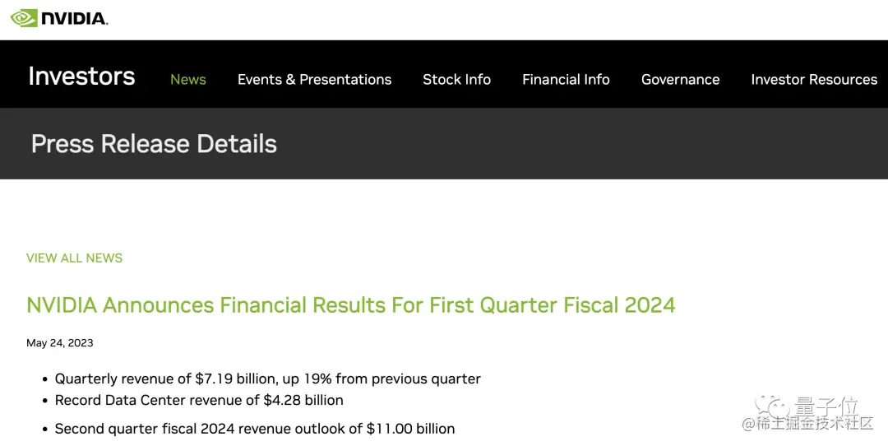Image resolution: width=888 pixels, height=446 pixels.
Task: Open the Investors home title
Action: coord(81,77)
